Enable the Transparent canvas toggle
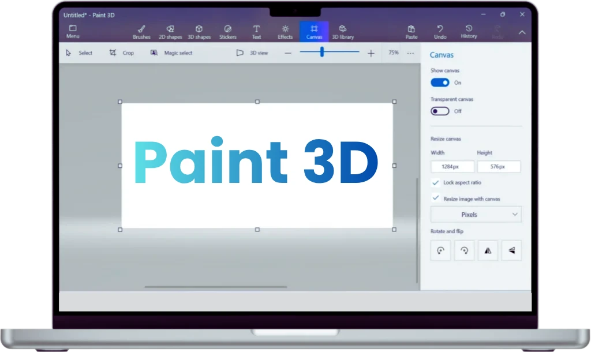 click(440, 111)
